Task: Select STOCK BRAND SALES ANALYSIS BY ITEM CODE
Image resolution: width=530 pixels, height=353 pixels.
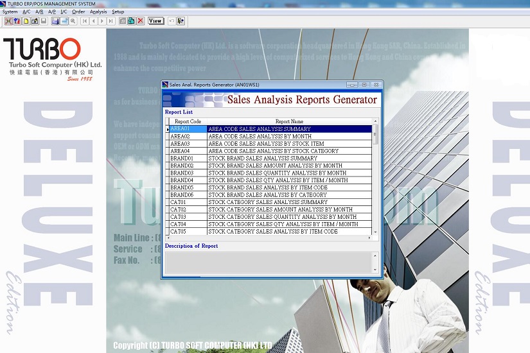Action: [289, 187]
